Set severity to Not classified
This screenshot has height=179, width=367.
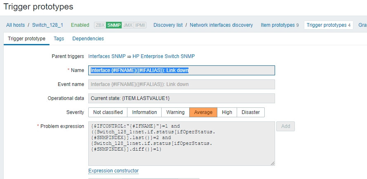coord(108,112)
